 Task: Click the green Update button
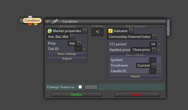point(76,95)
